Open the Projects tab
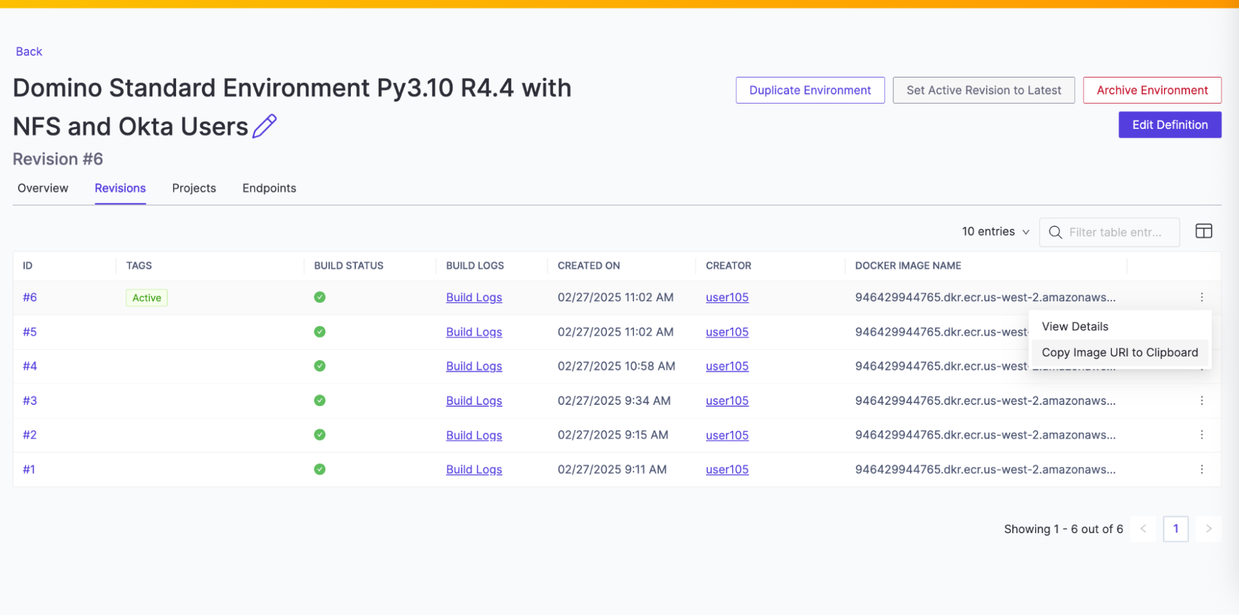1239x615 pixels. coord(194,188)
